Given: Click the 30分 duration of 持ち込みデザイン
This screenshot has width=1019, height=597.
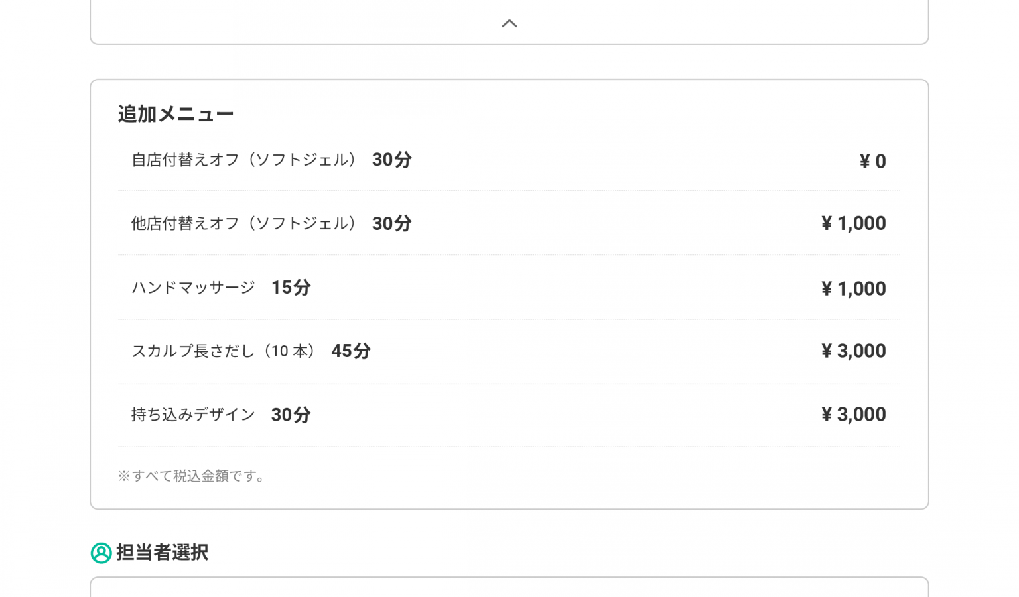Looking at the screenshot, I should click(291, 415).
